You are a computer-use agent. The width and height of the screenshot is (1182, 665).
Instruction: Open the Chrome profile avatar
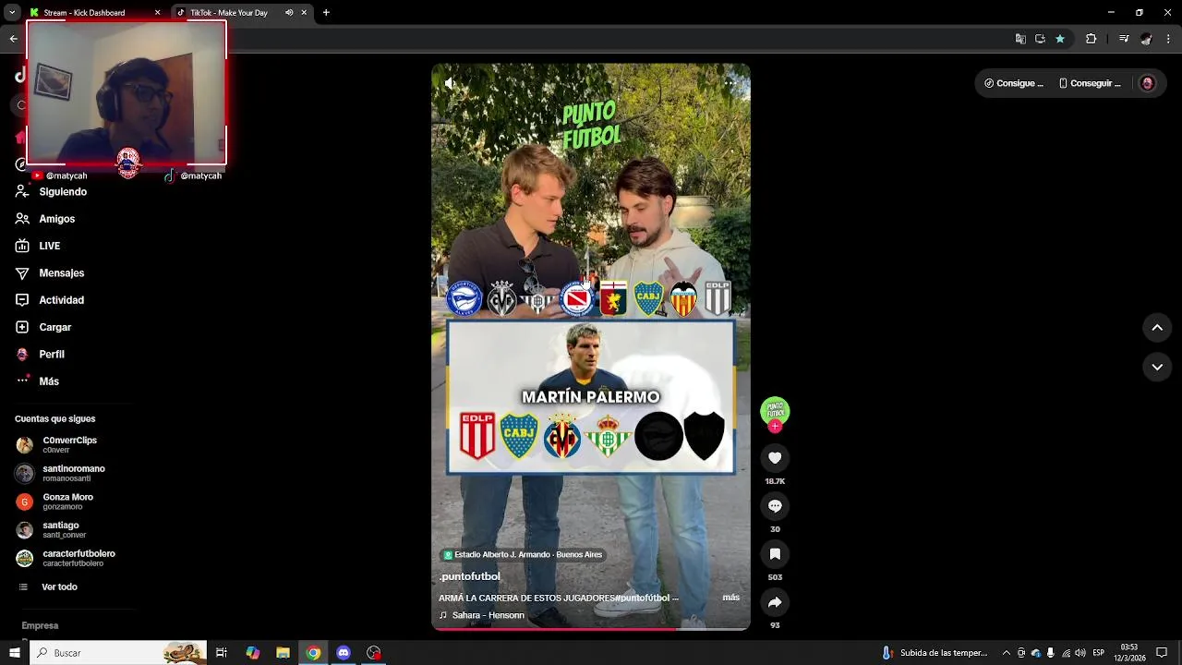tap(1147, 39)
